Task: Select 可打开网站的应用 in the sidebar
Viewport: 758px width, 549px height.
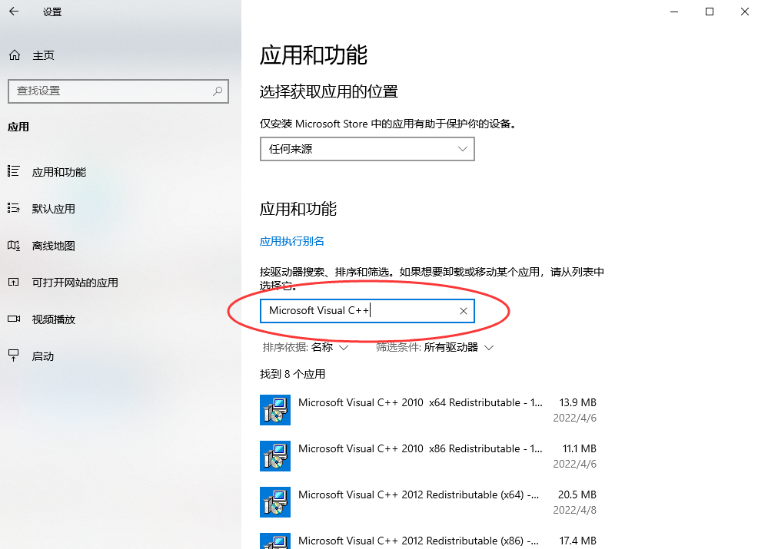Action: click(75, 283)
